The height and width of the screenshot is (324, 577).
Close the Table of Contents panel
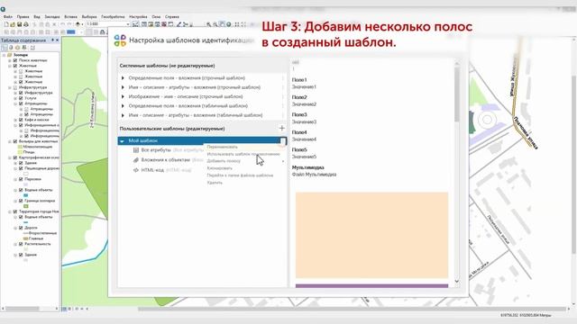[57, 40]
